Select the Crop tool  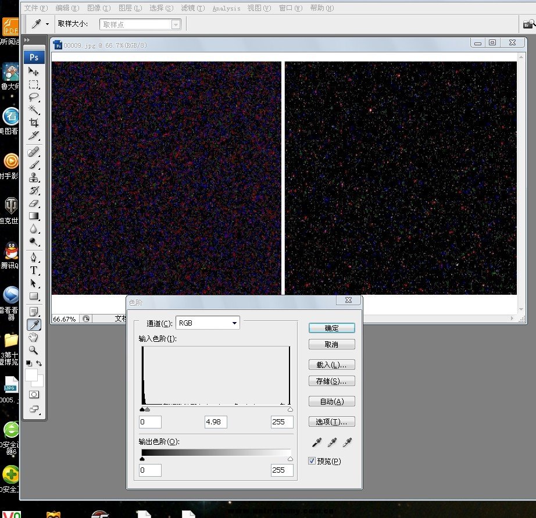[34, 123]
